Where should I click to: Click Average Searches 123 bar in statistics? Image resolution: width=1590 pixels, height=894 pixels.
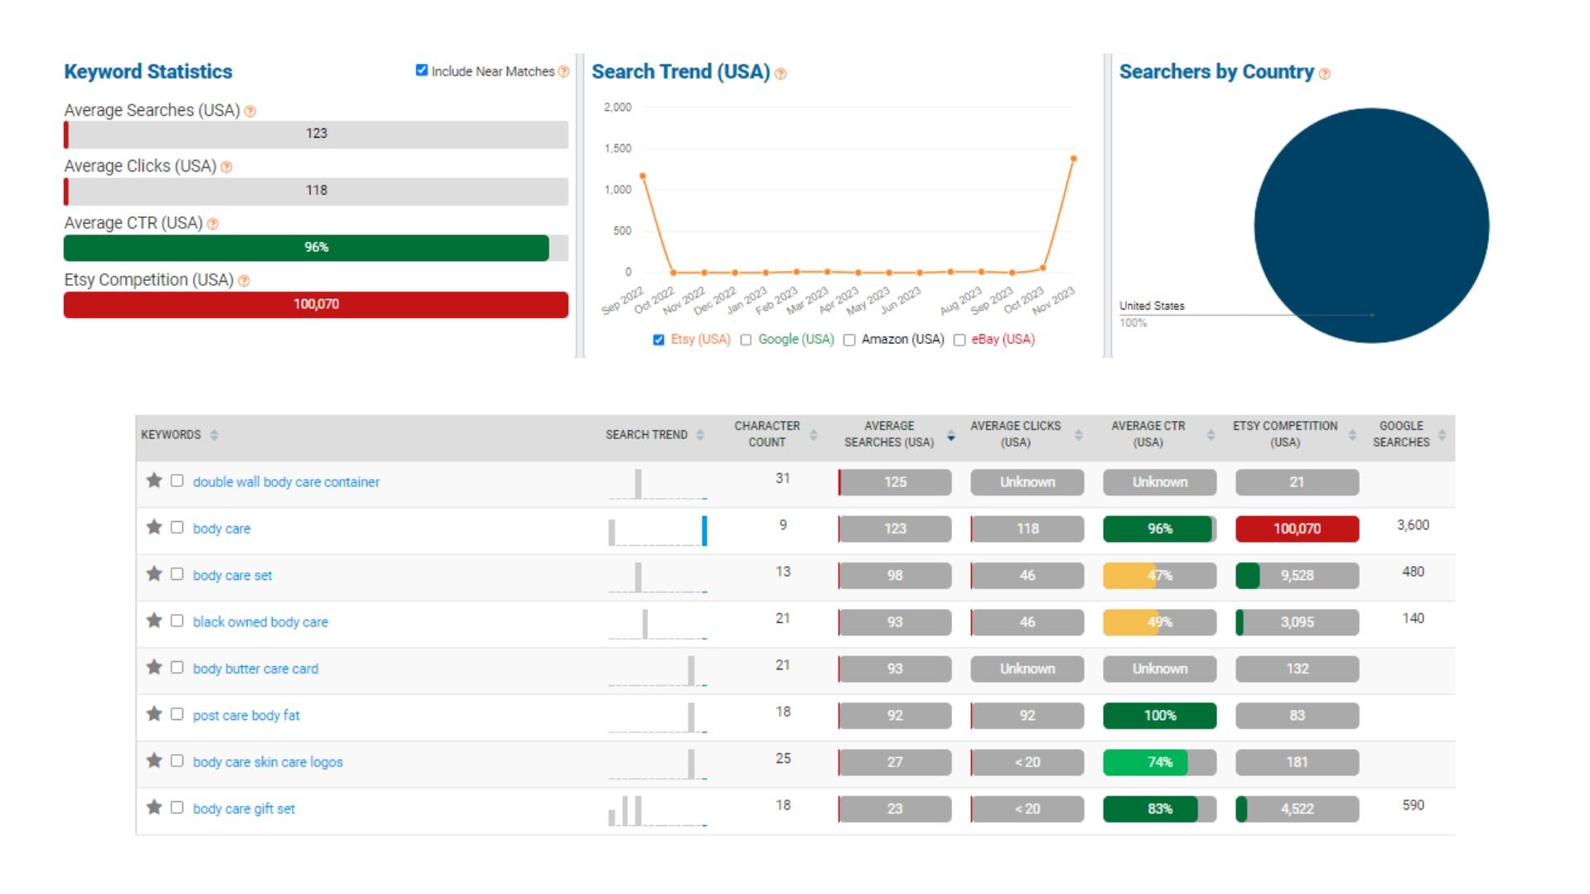(x=316, y=134)
